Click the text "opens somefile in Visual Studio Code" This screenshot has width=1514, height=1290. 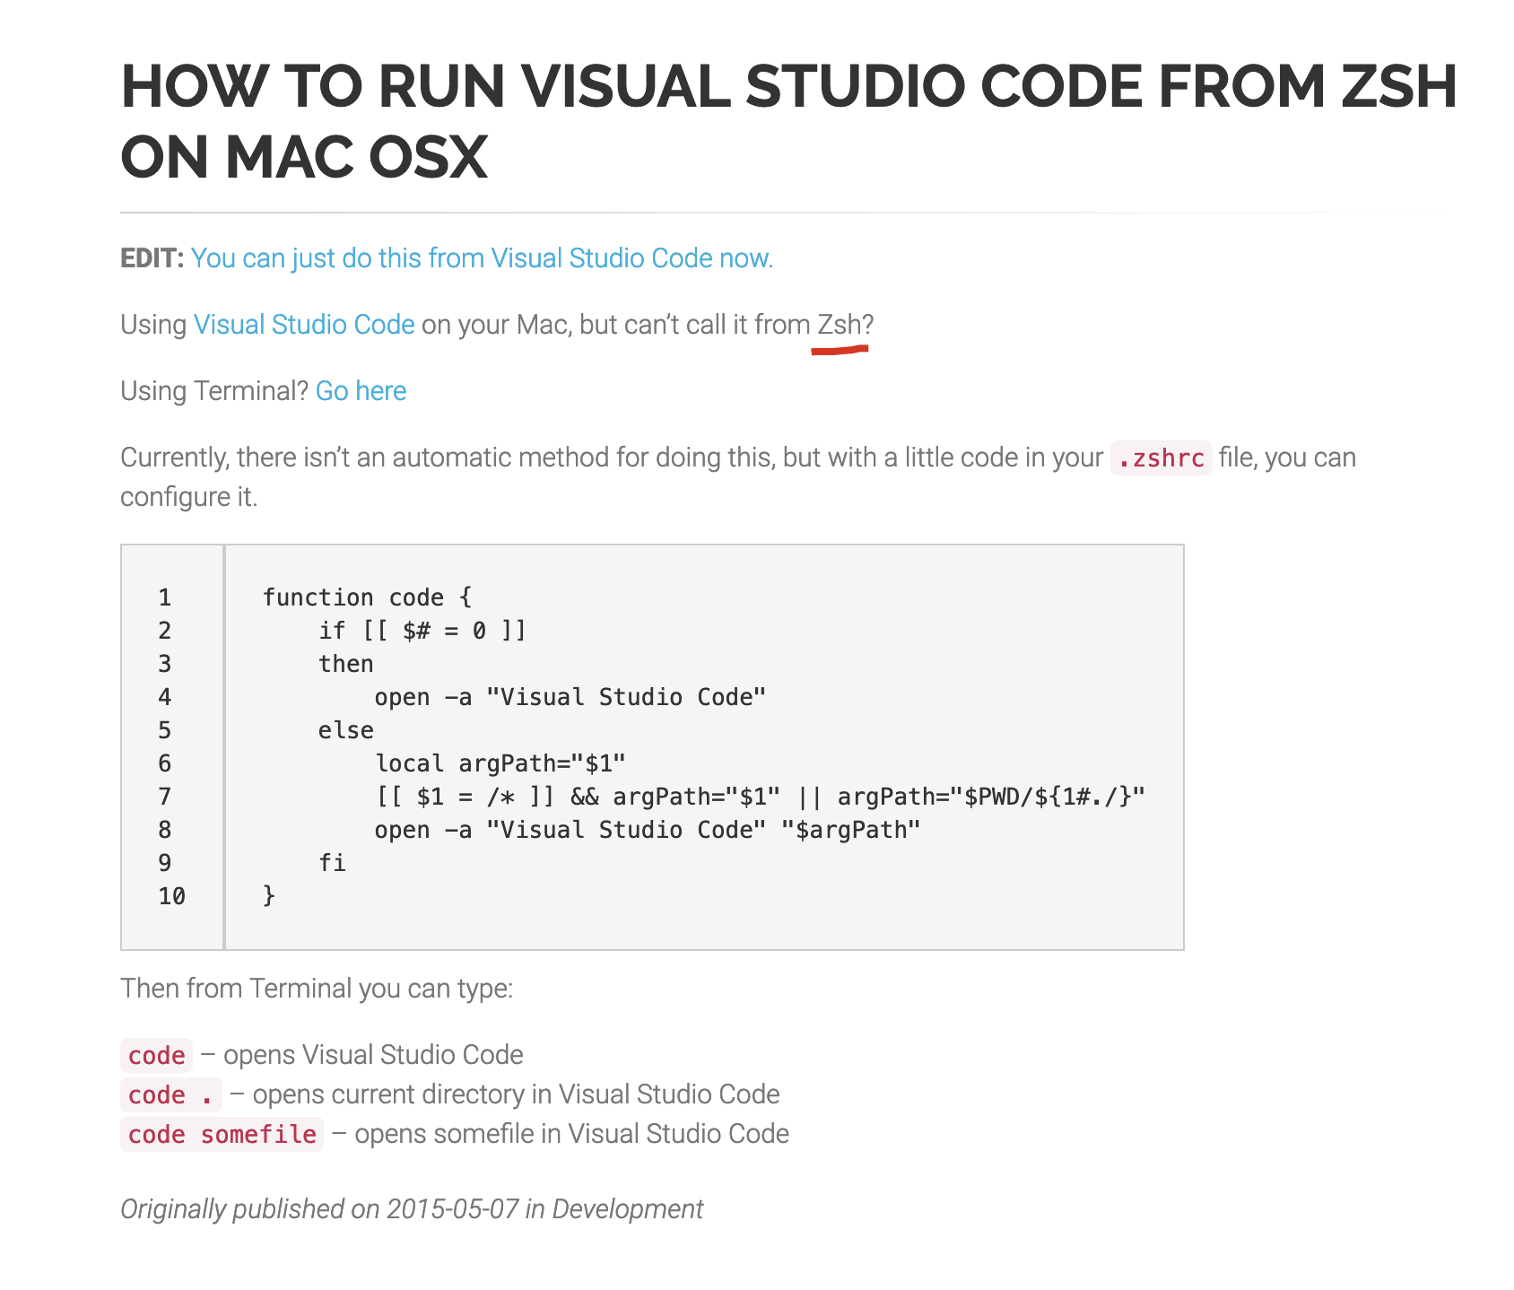point(571,1134)
